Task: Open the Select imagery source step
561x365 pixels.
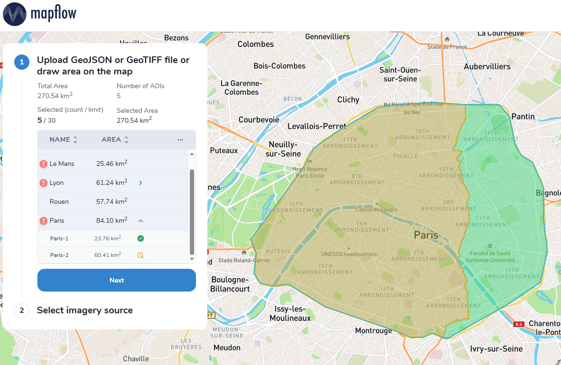Action: 85,310
